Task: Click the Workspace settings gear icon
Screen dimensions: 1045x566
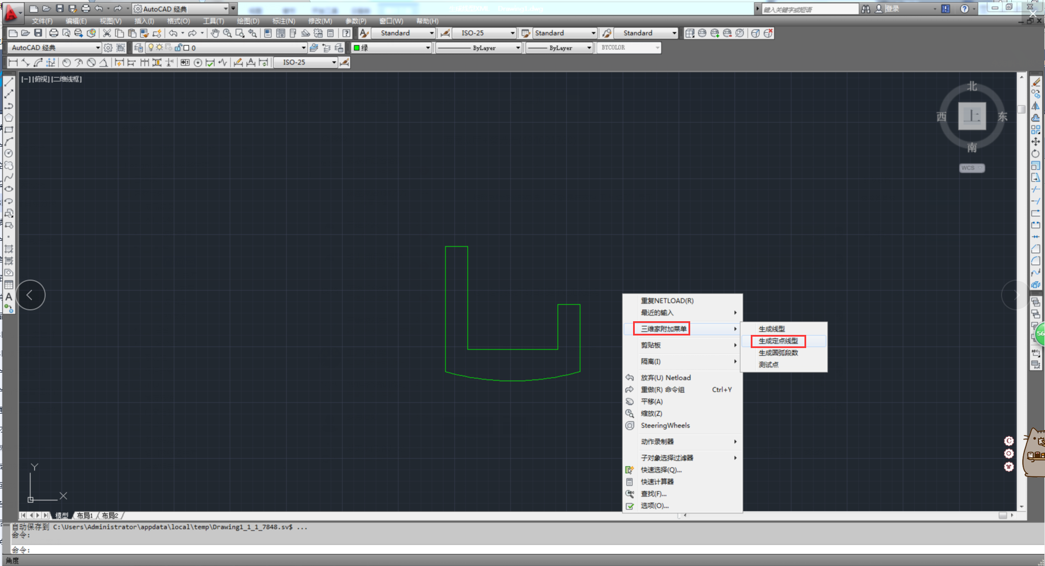Action: point(108,48)
